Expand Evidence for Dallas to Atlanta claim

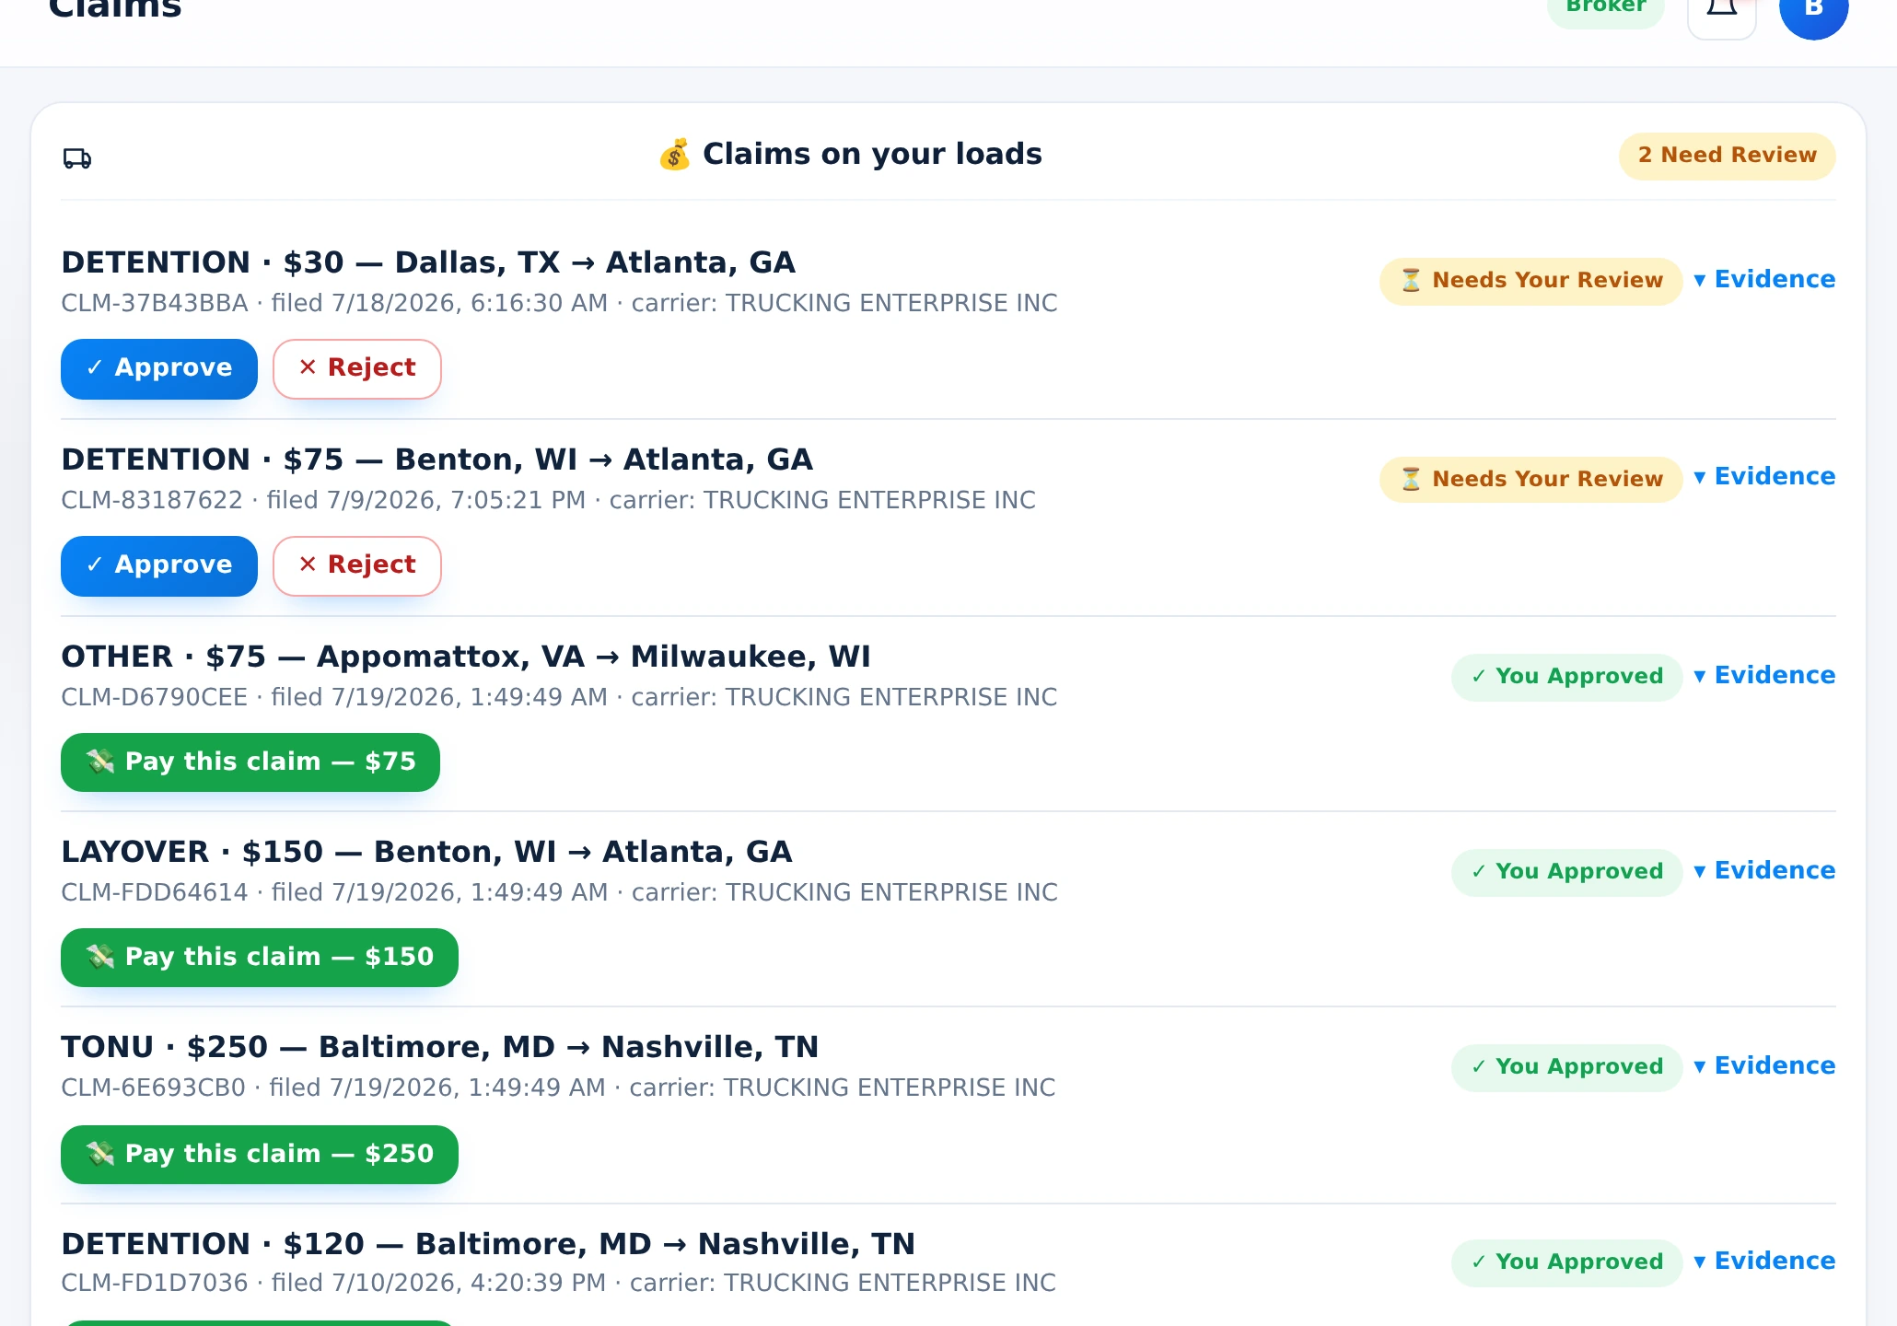pyautogui.click(x=1764, y=280)
